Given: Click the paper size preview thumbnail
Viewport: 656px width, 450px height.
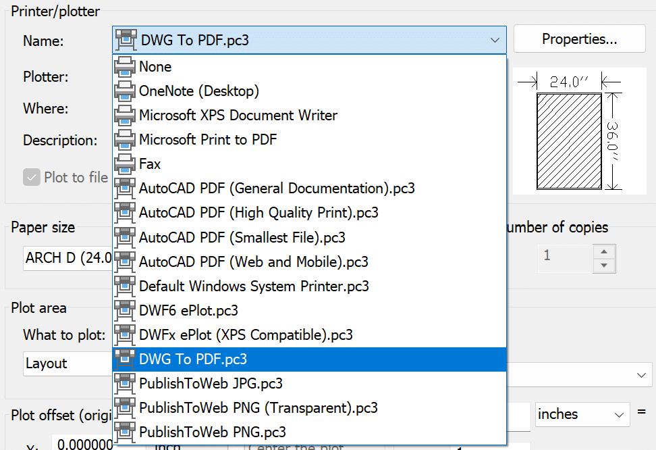Looking at the screenshot, I should (x=579, y=130).
